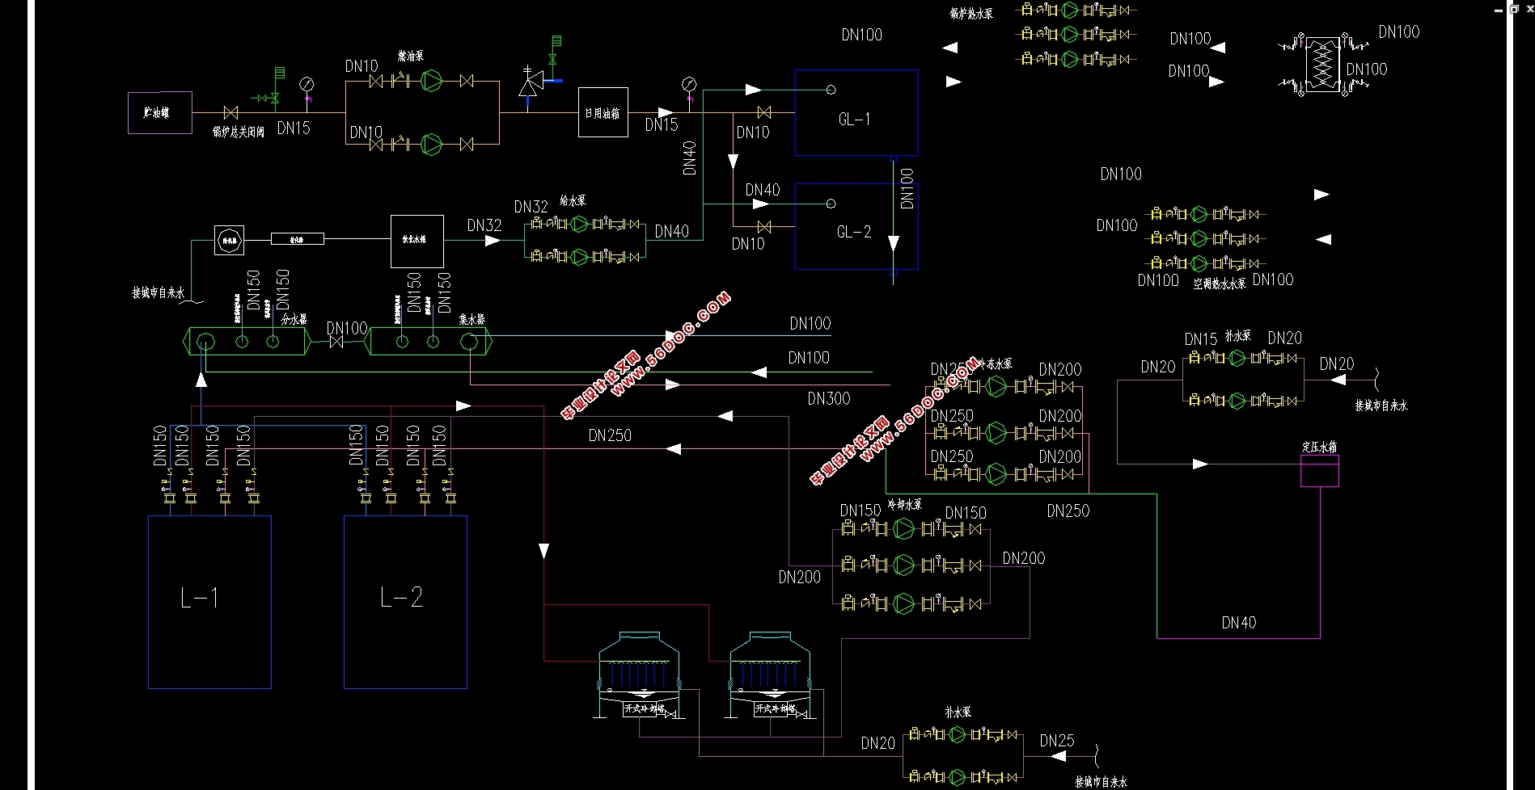Screen dimensions: 1535x790
Task: Select the 给水泵 feed pump label
Action: click(x=573, y=200)
